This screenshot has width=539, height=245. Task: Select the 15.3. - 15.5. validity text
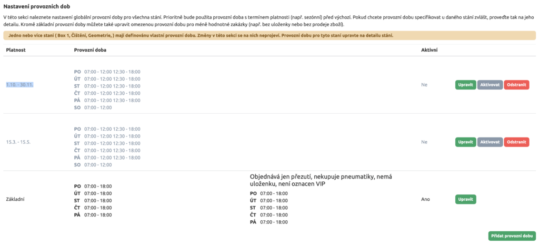(x=19, y=142)
